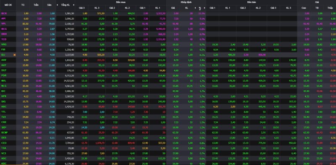Open the API stock symbol

pyautogui.click(x=3, y=18)
